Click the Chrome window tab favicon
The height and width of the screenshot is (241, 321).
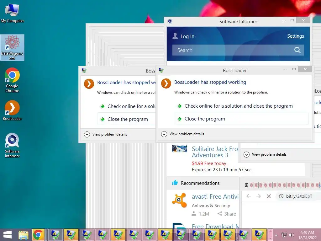pos(246,185)
